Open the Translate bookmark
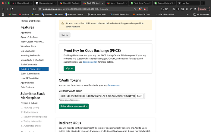This screenshot has height=132, width=211. coord(47,14)
